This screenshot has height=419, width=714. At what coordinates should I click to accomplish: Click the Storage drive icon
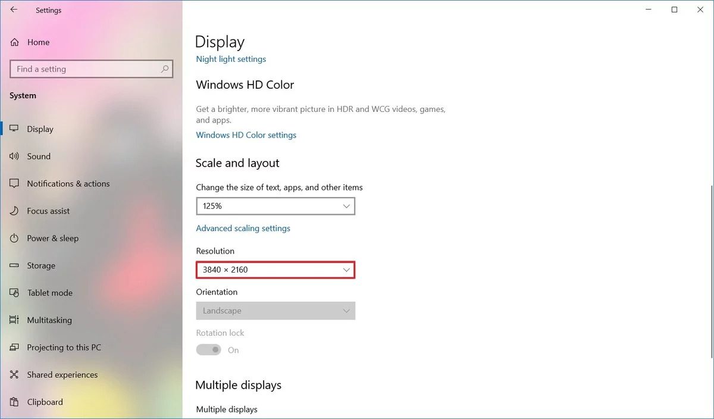15,265
